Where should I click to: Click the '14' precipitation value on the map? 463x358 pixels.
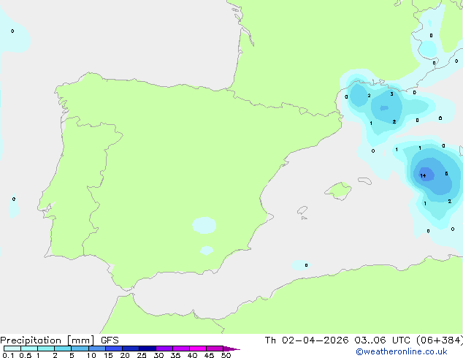(x=423, y=175)
